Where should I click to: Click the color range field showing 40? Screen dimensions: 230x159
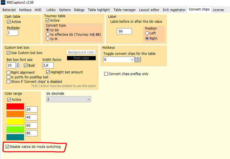[32, 117]
